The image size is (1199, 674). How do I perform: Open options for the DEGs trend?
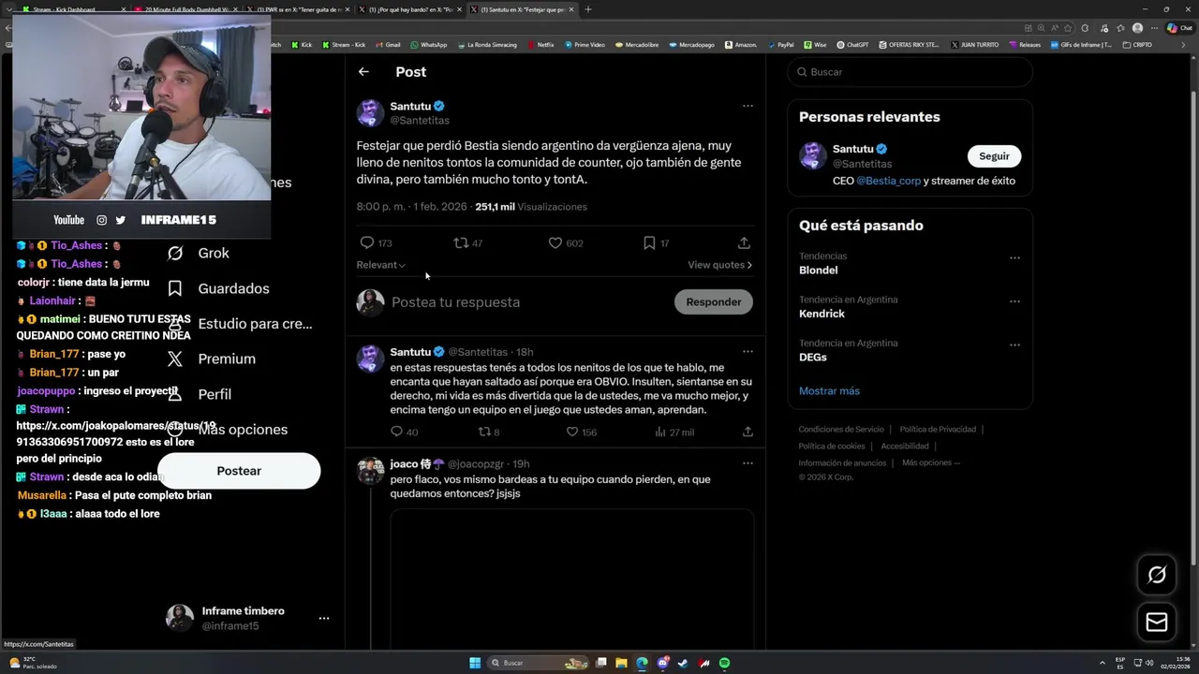point(1014,344)
